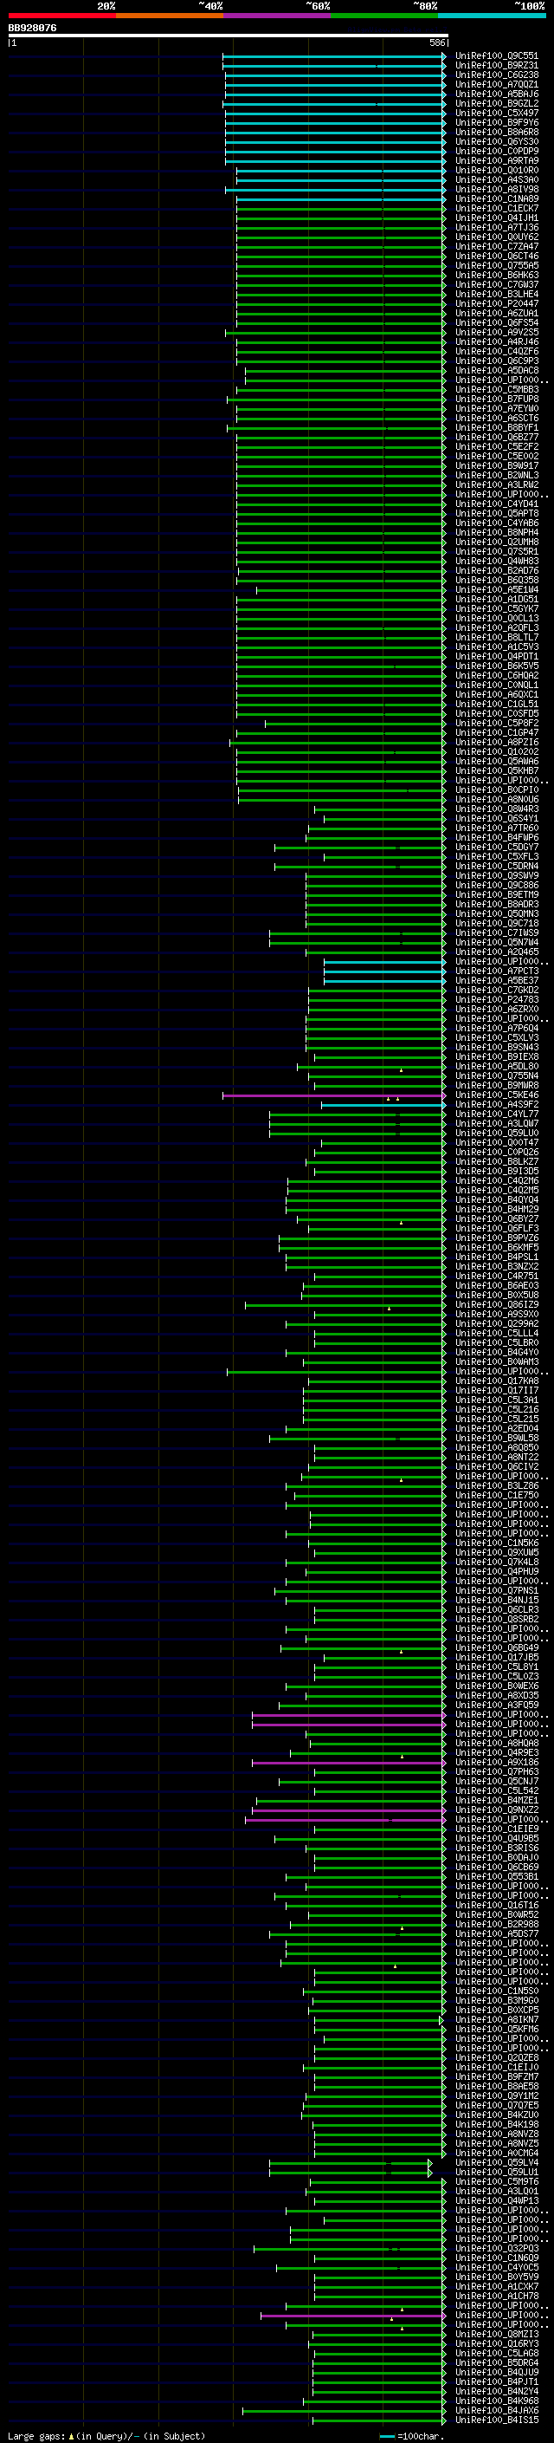Click the UniRef100_A4S9F2 label

[x=496, y=1105]
